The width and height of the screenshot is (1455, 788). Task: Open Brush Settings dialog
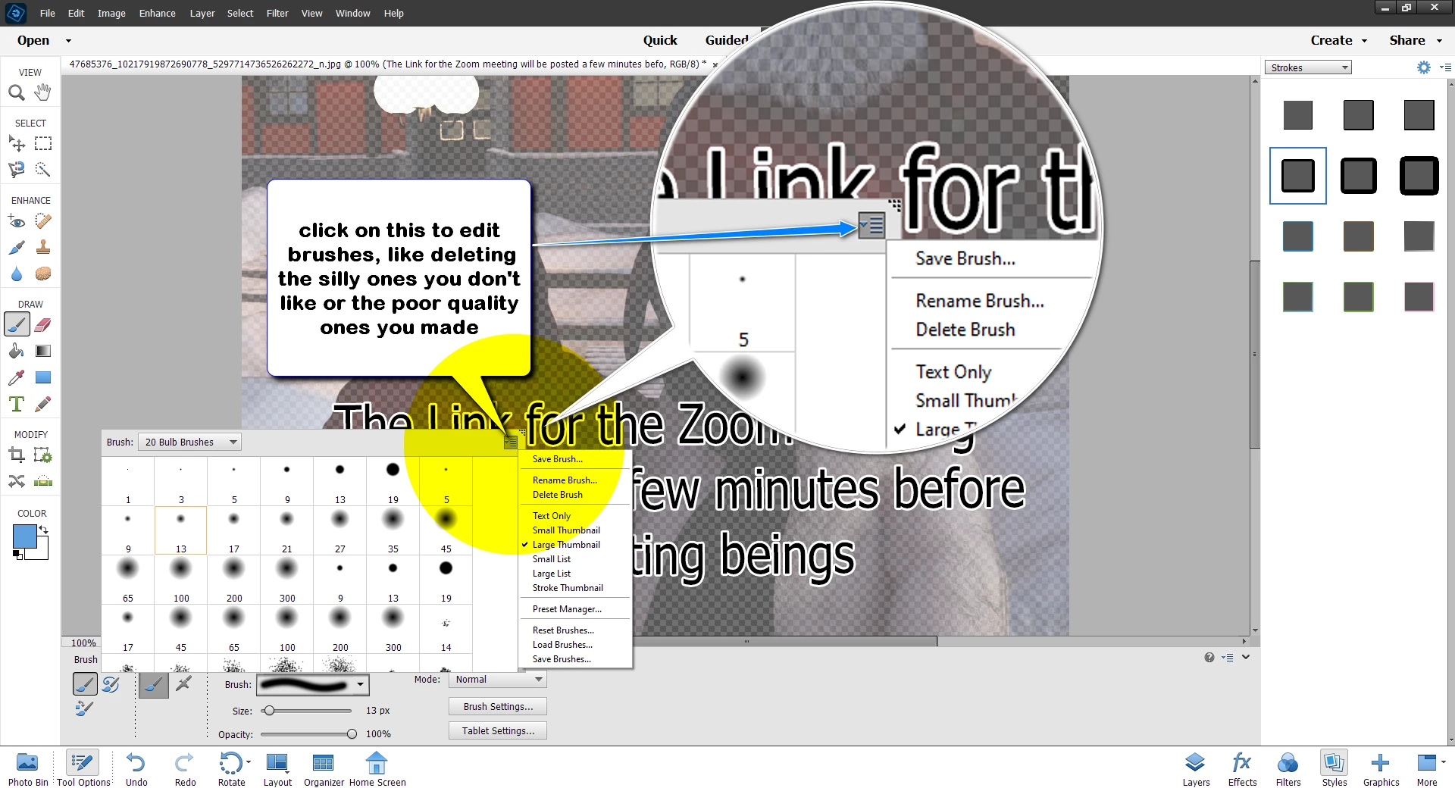coord(498,707)
